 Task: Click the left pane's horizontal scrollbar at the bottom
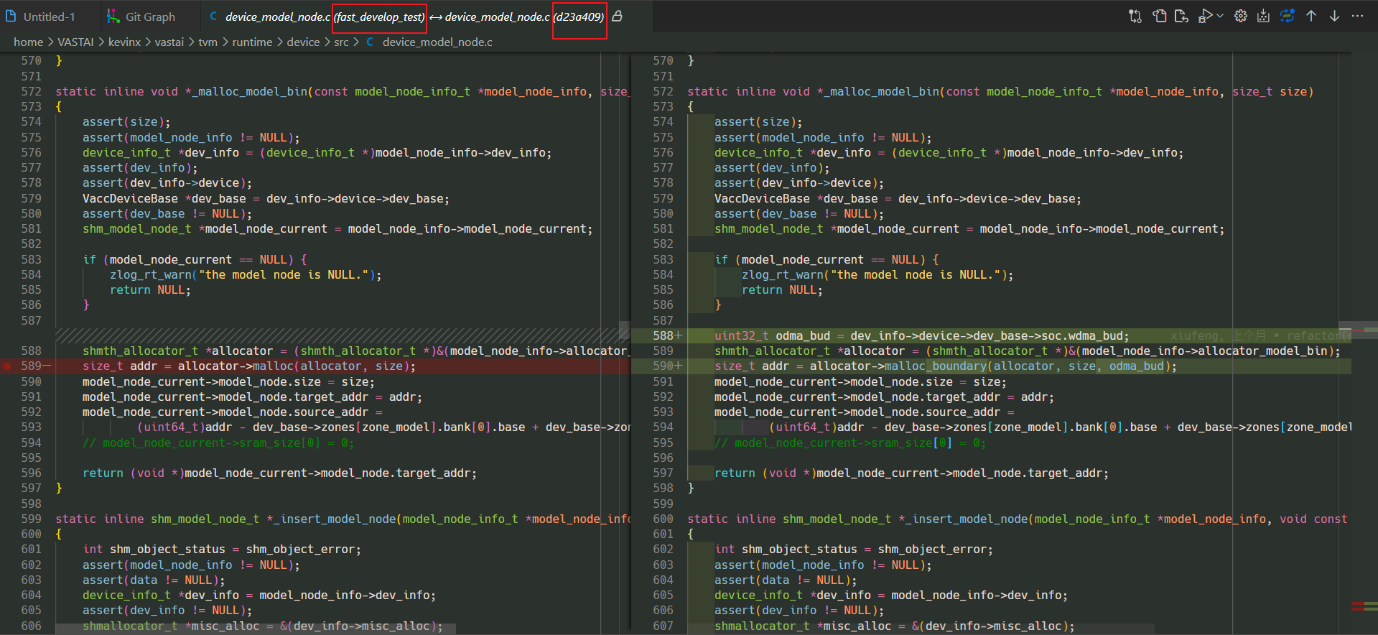[256, 629]
